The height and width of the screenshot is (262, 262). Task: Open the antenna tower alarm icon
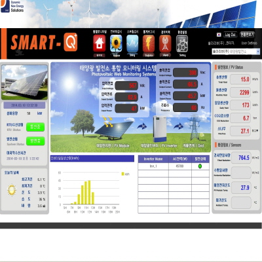click(165, 43)
